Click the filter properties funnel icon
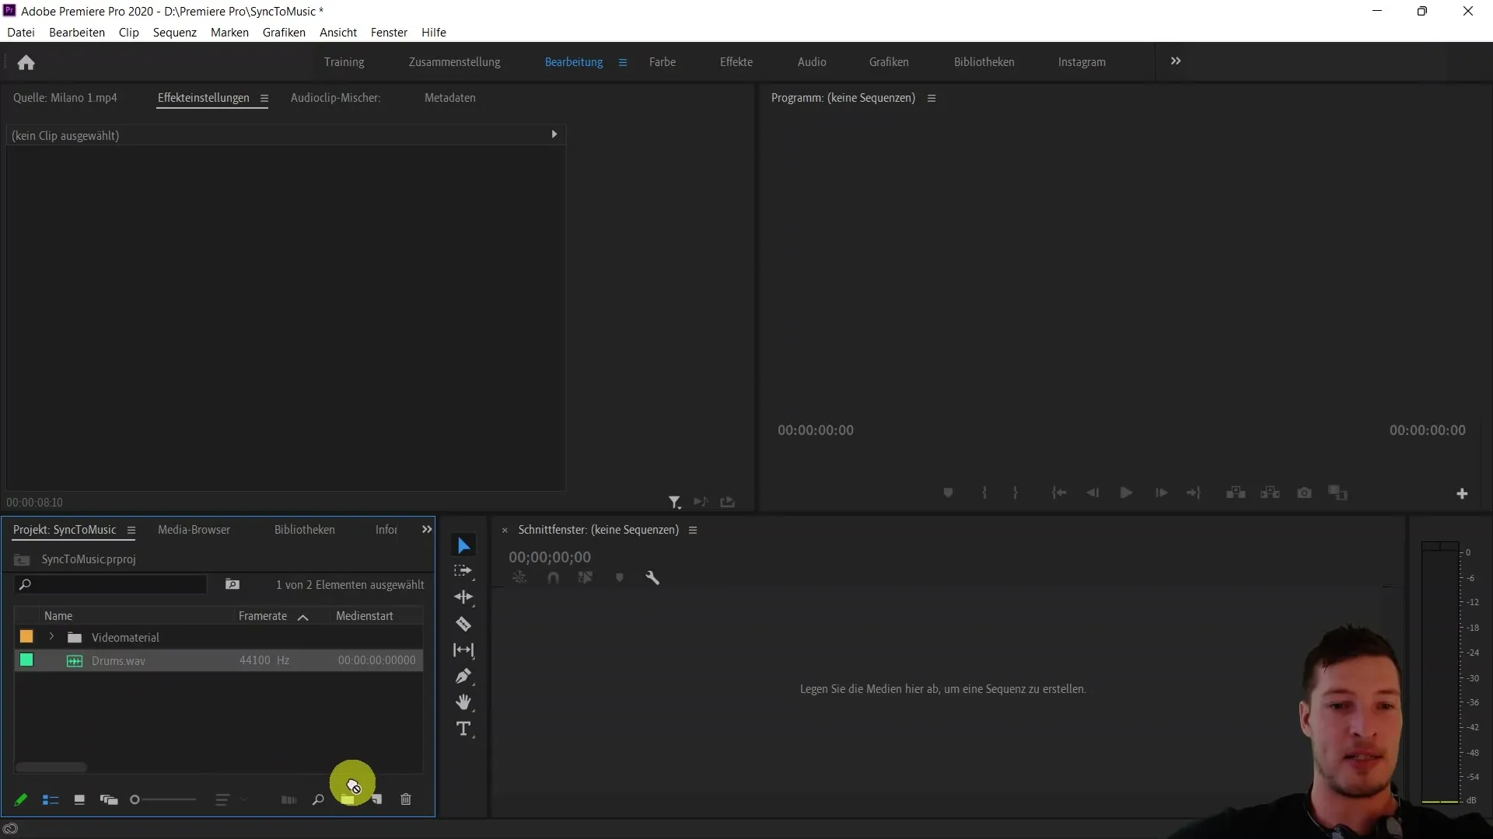The height and width of the screenshot is (839, 1493). (674, 503)
